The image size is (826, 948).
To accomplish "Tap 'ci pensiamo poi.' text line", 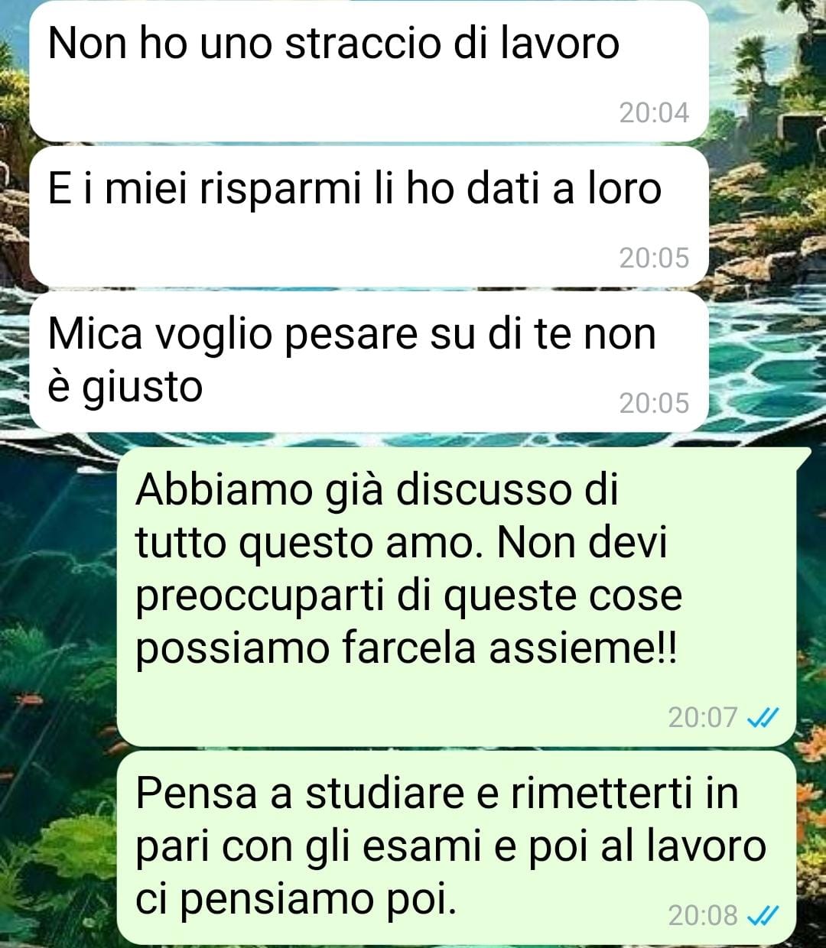I will 297,900.
